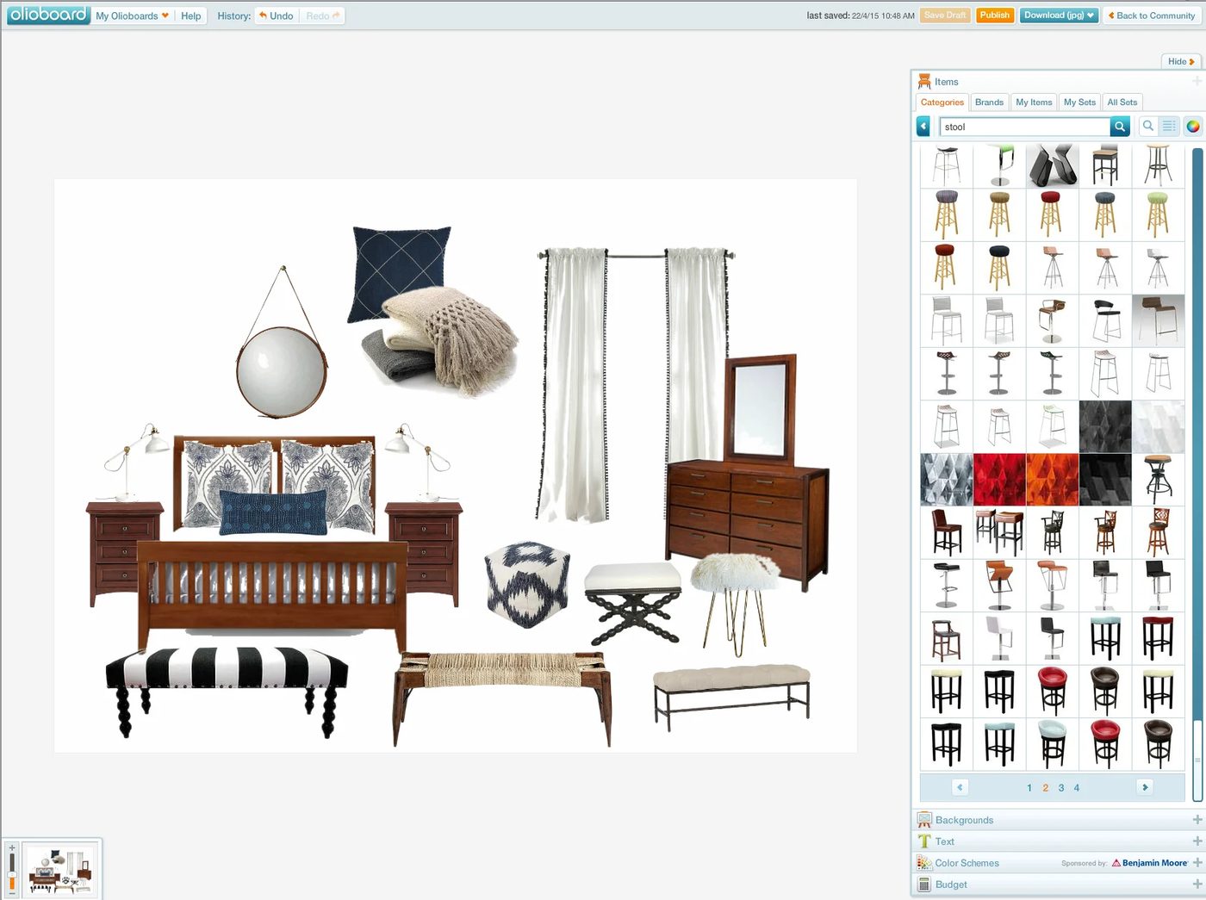The width and height of the screenshot is (1206, 900).
Task: Click the items list vertical scrollbar
Action: coord(1197,474)
